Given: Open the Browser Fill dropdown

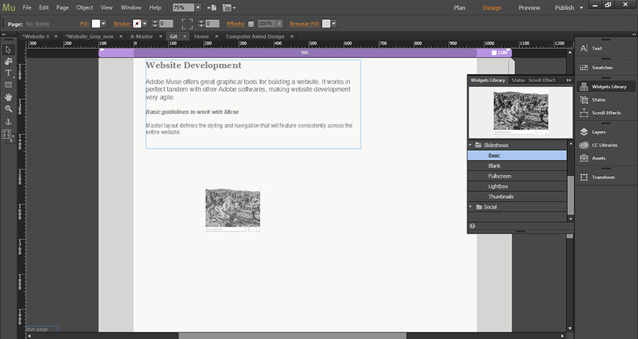Looking at the screenshot, I should pyautogui.click(x=334, y=23).
